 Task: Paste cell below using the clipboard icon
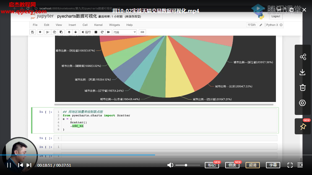point(61,32)
